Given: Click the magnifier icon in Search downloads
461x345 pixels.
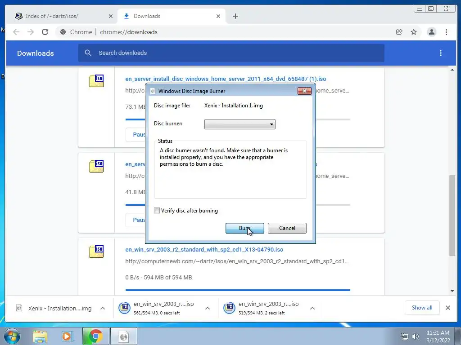Looking at the screenshot, I should tap(88, 53).
